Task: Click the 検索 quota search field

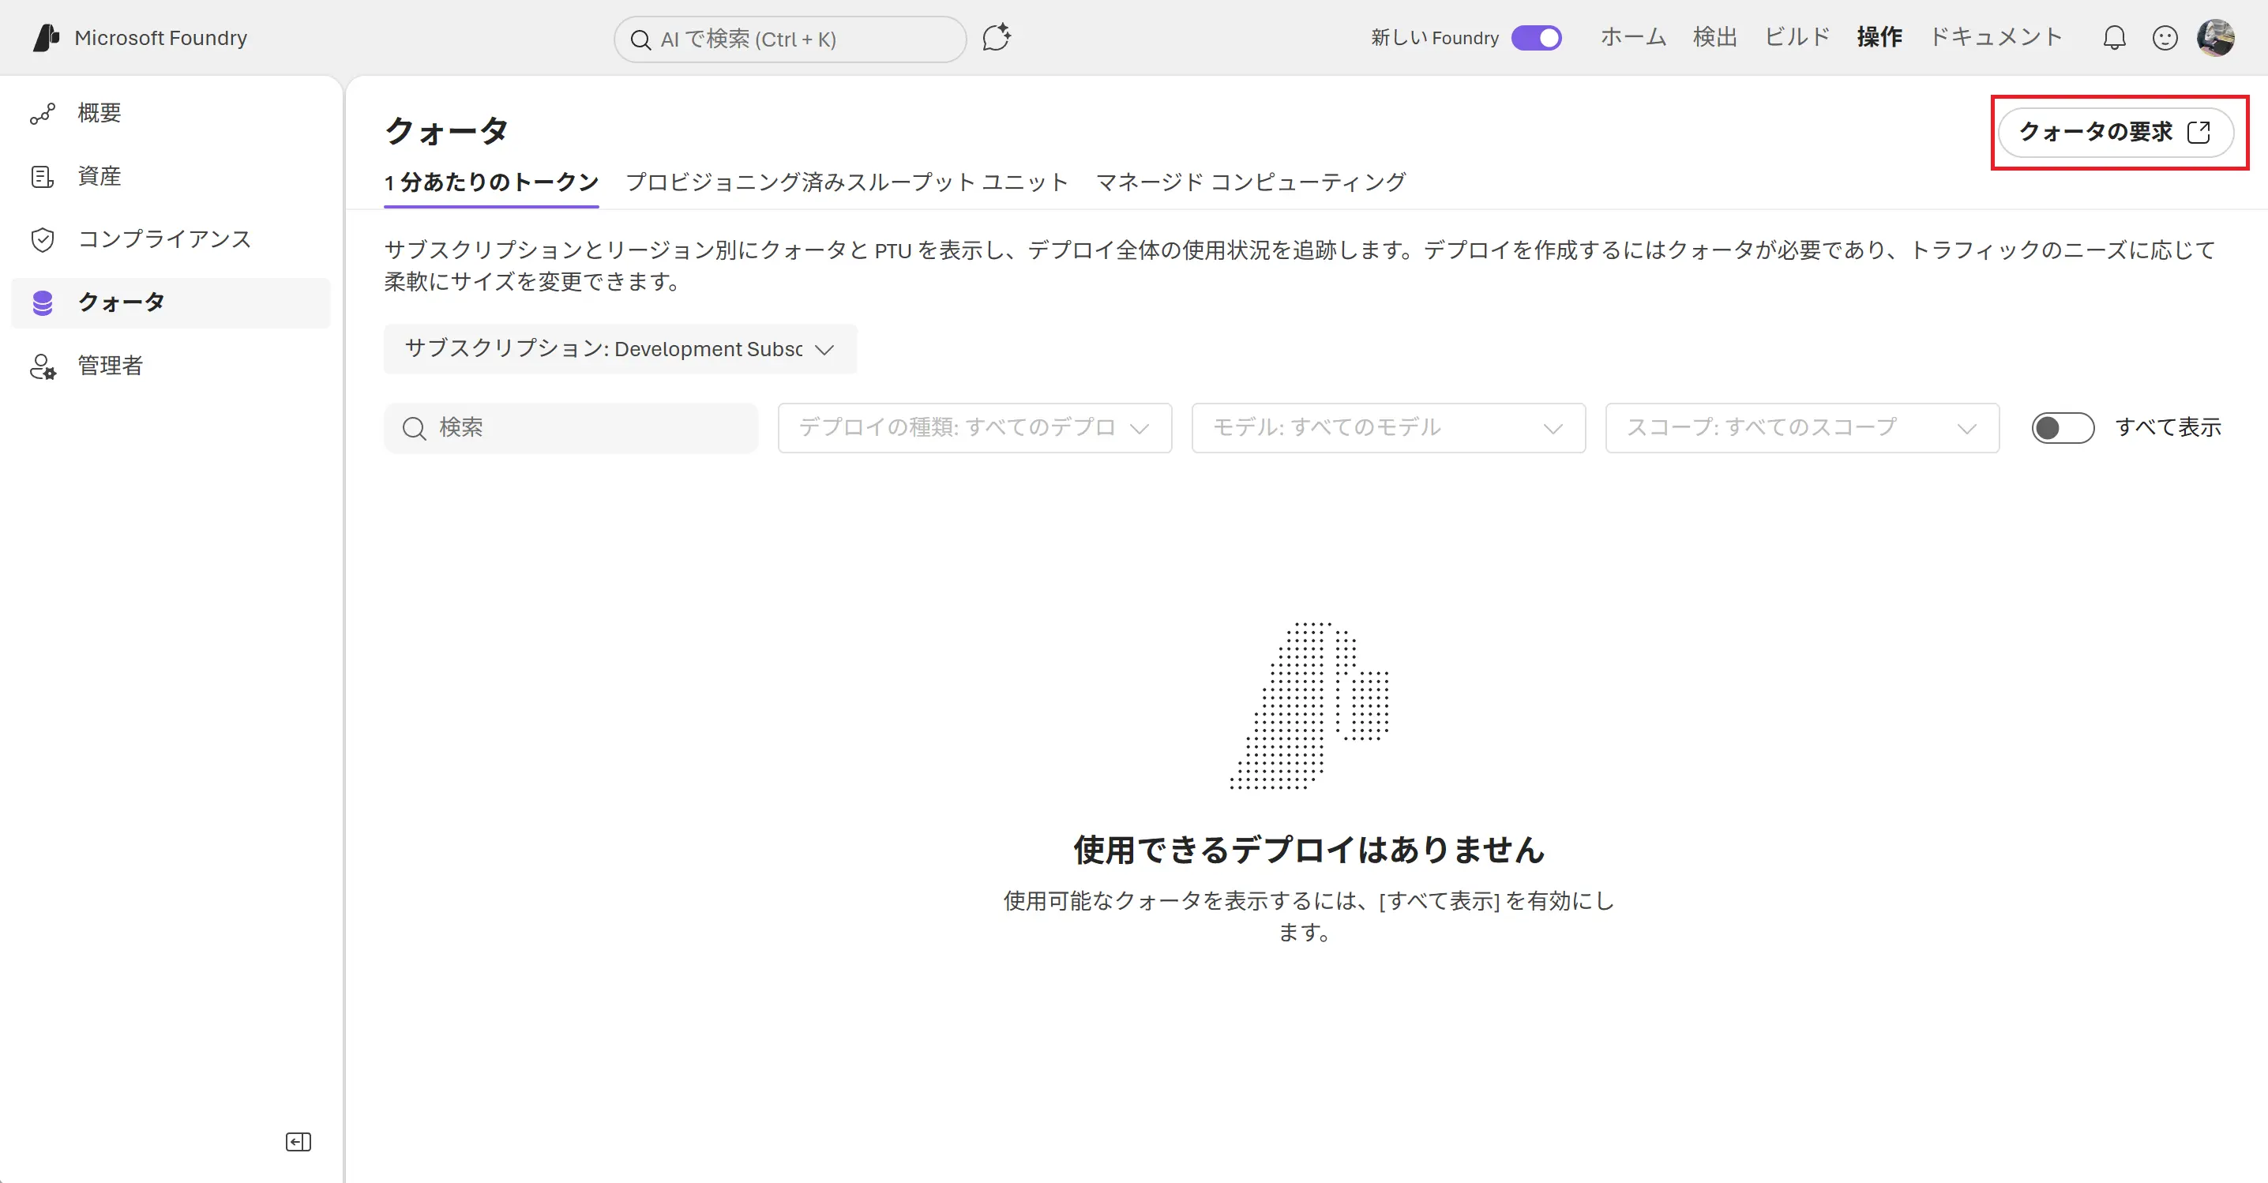Action: tap(570, 428)
